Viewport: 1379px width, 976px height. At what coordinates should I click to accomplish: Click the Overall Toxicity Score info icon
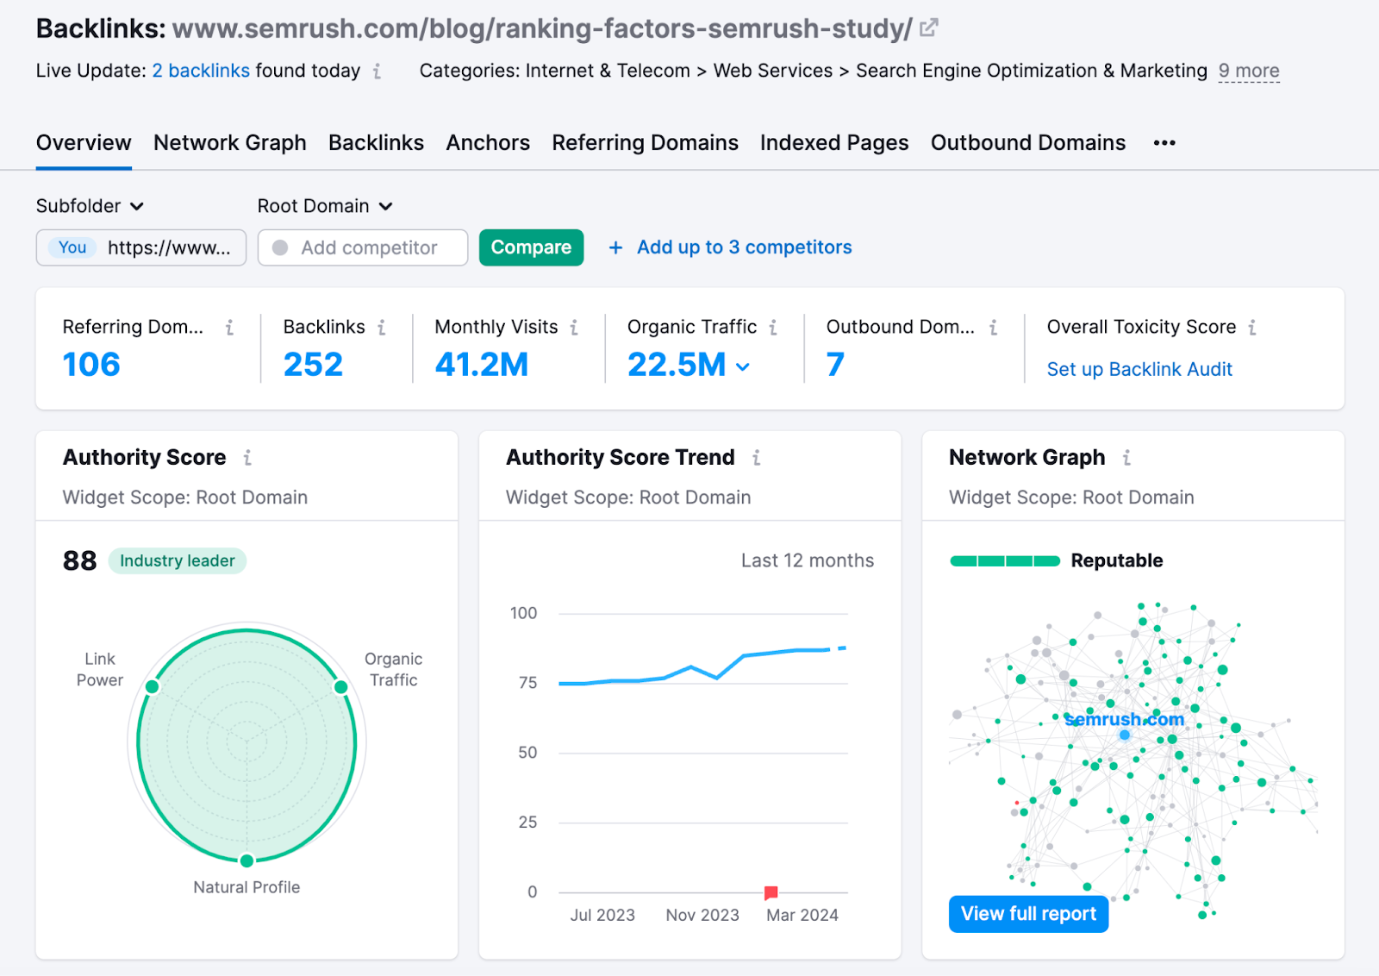coord(1253,328)
